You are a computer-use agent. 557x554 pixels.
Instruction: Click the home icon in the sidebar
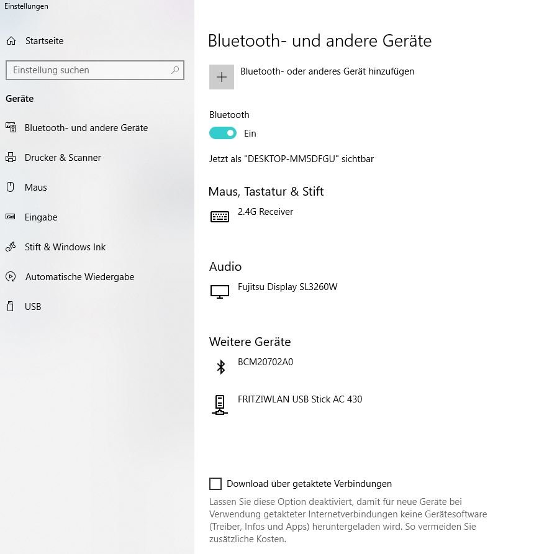pyautogui.click(x=11, y=41)
